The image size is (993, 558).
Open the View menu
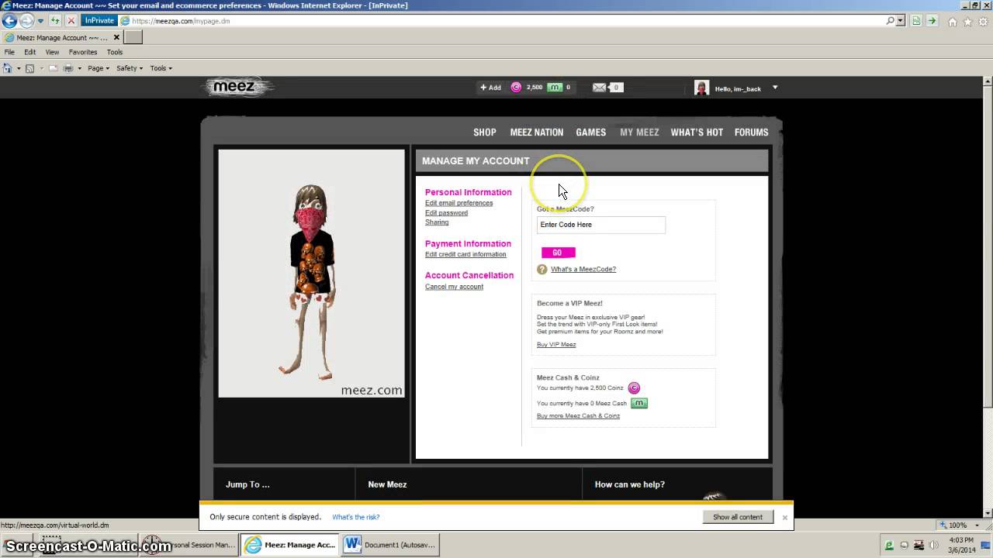(52, 52)
